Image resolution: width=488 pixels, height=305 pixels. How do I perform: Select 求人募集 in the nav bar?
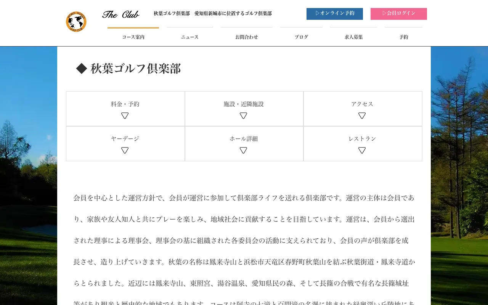click(353, 37)
